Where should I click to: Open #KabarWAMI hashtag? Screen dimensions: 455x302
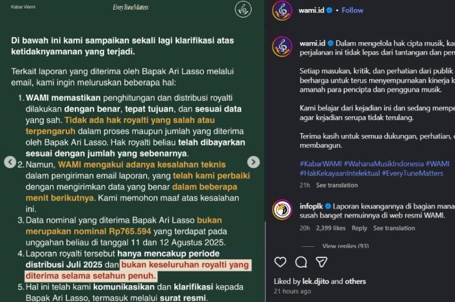click(320, 164)
